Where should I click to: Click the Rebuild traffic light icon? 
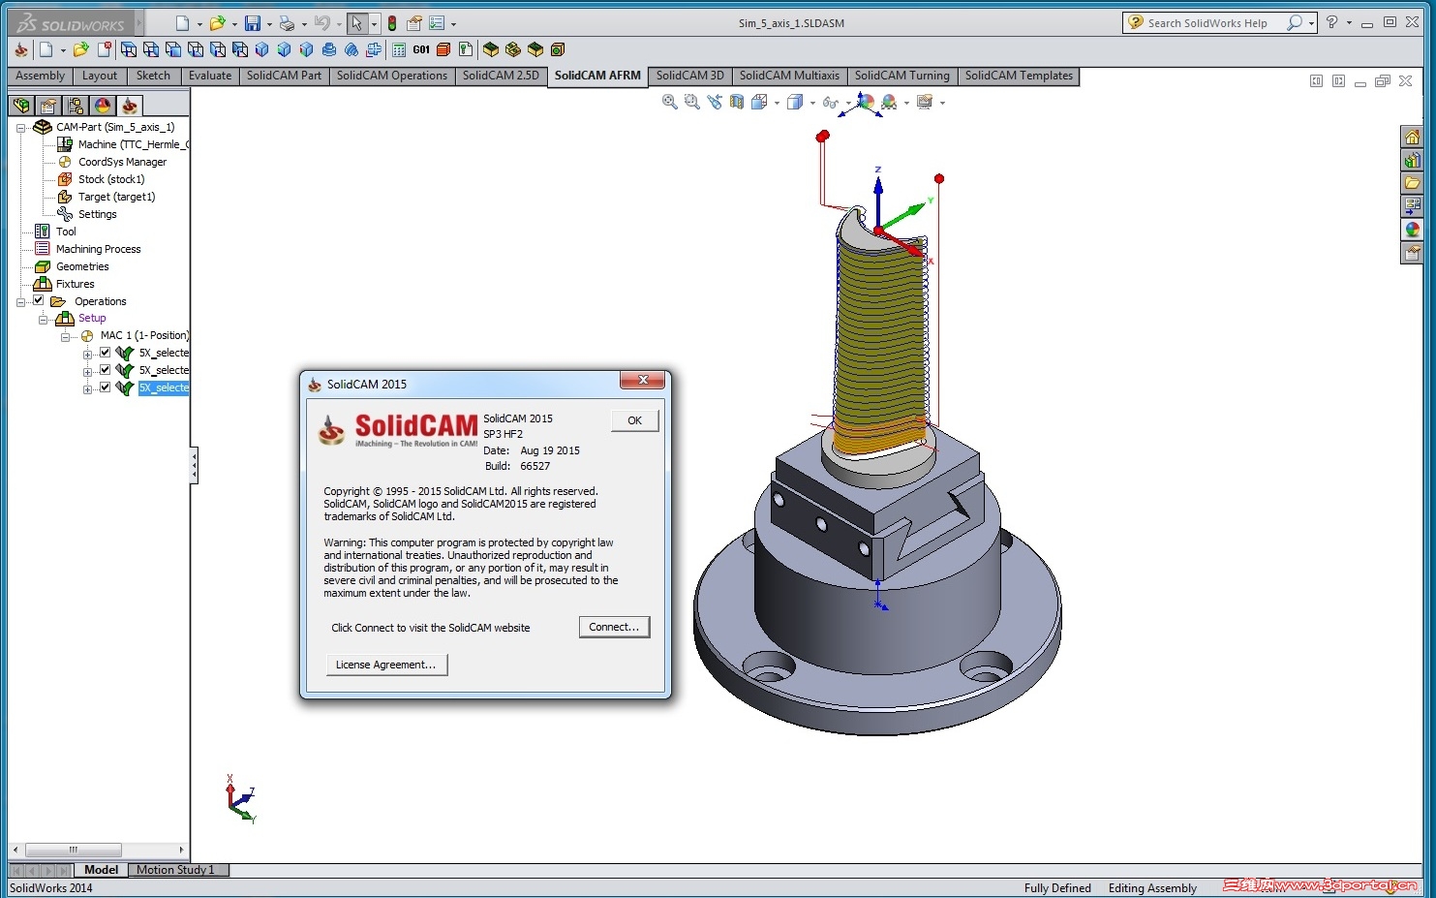coord(392,23)
